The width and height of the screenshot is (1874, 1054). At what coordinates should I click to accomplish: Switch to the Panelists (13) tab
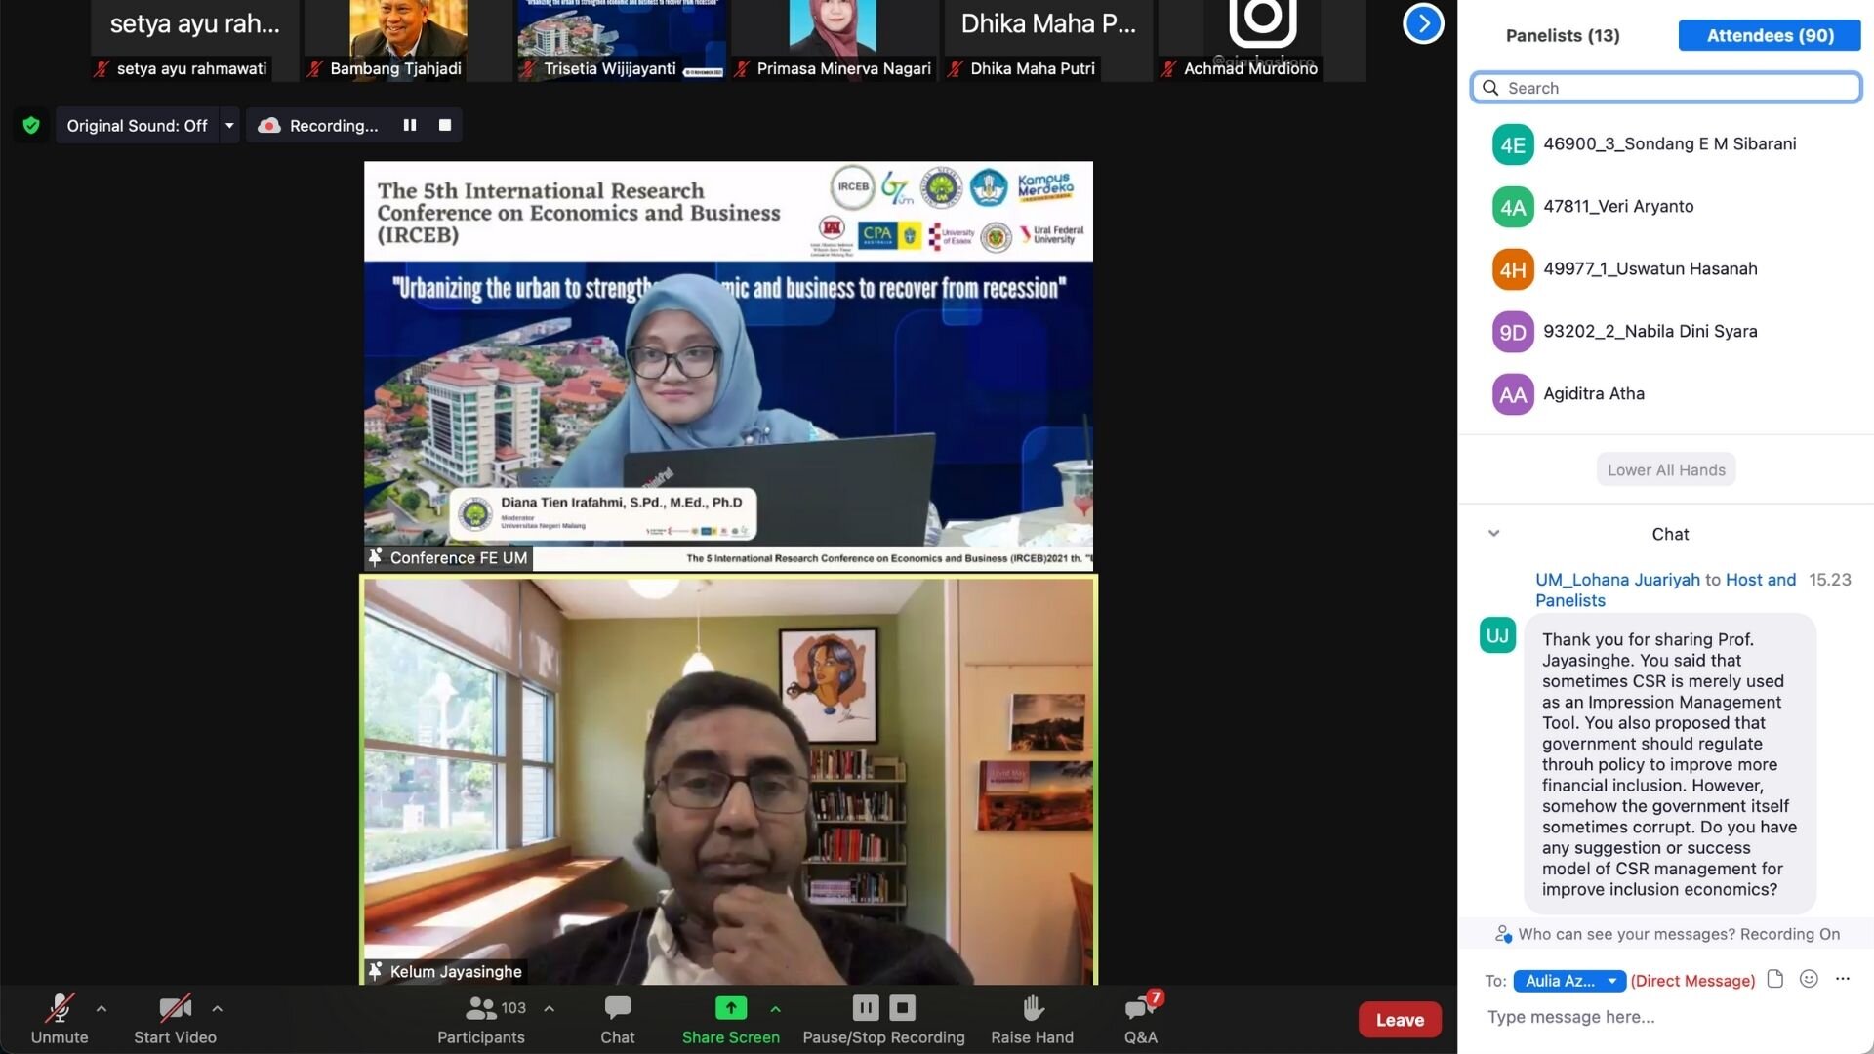[x=1563, y=35]
